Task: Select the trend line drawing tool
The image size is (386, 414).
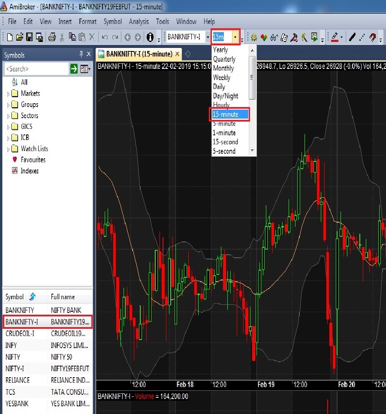Action: pyautogui.click(x=352, y=37)
